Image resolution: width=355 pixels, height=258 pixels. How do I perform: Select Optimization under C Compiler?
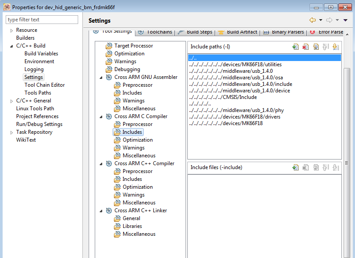pyautogui.click(x=138, y=140)
